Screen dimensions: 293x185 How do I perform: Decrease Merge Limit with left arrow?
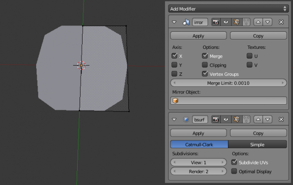(x=174, y=83)
